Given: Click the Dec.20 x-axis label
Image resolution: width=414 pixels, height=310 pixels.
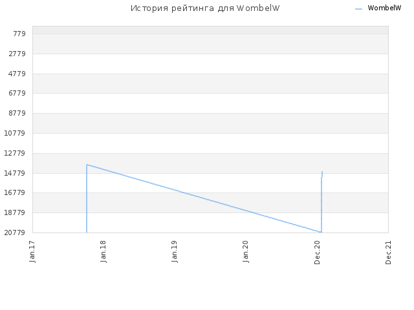Looking at the screenshot, I should (x=317, y=253).
